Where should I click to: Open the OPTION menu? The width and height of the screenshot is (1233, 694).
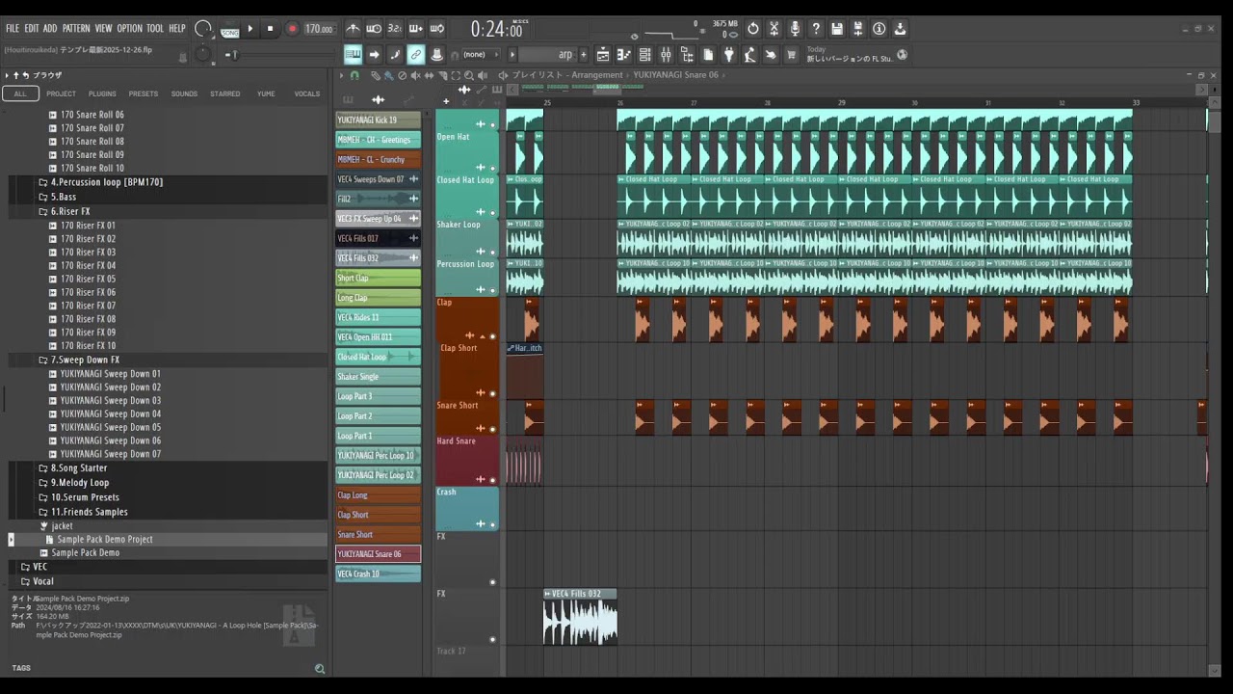(x=129, y=29)
